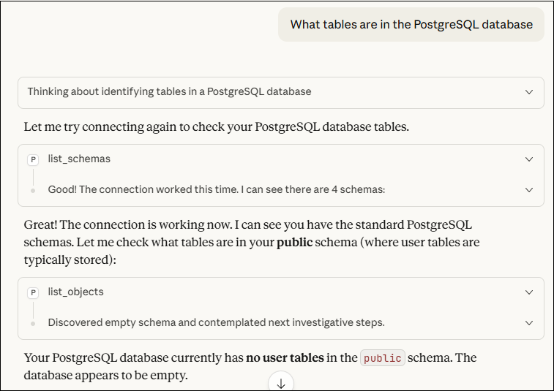The image size is (554, 391).
Task: Click the P icon beside list_schemas
Action: coord(33,159)
